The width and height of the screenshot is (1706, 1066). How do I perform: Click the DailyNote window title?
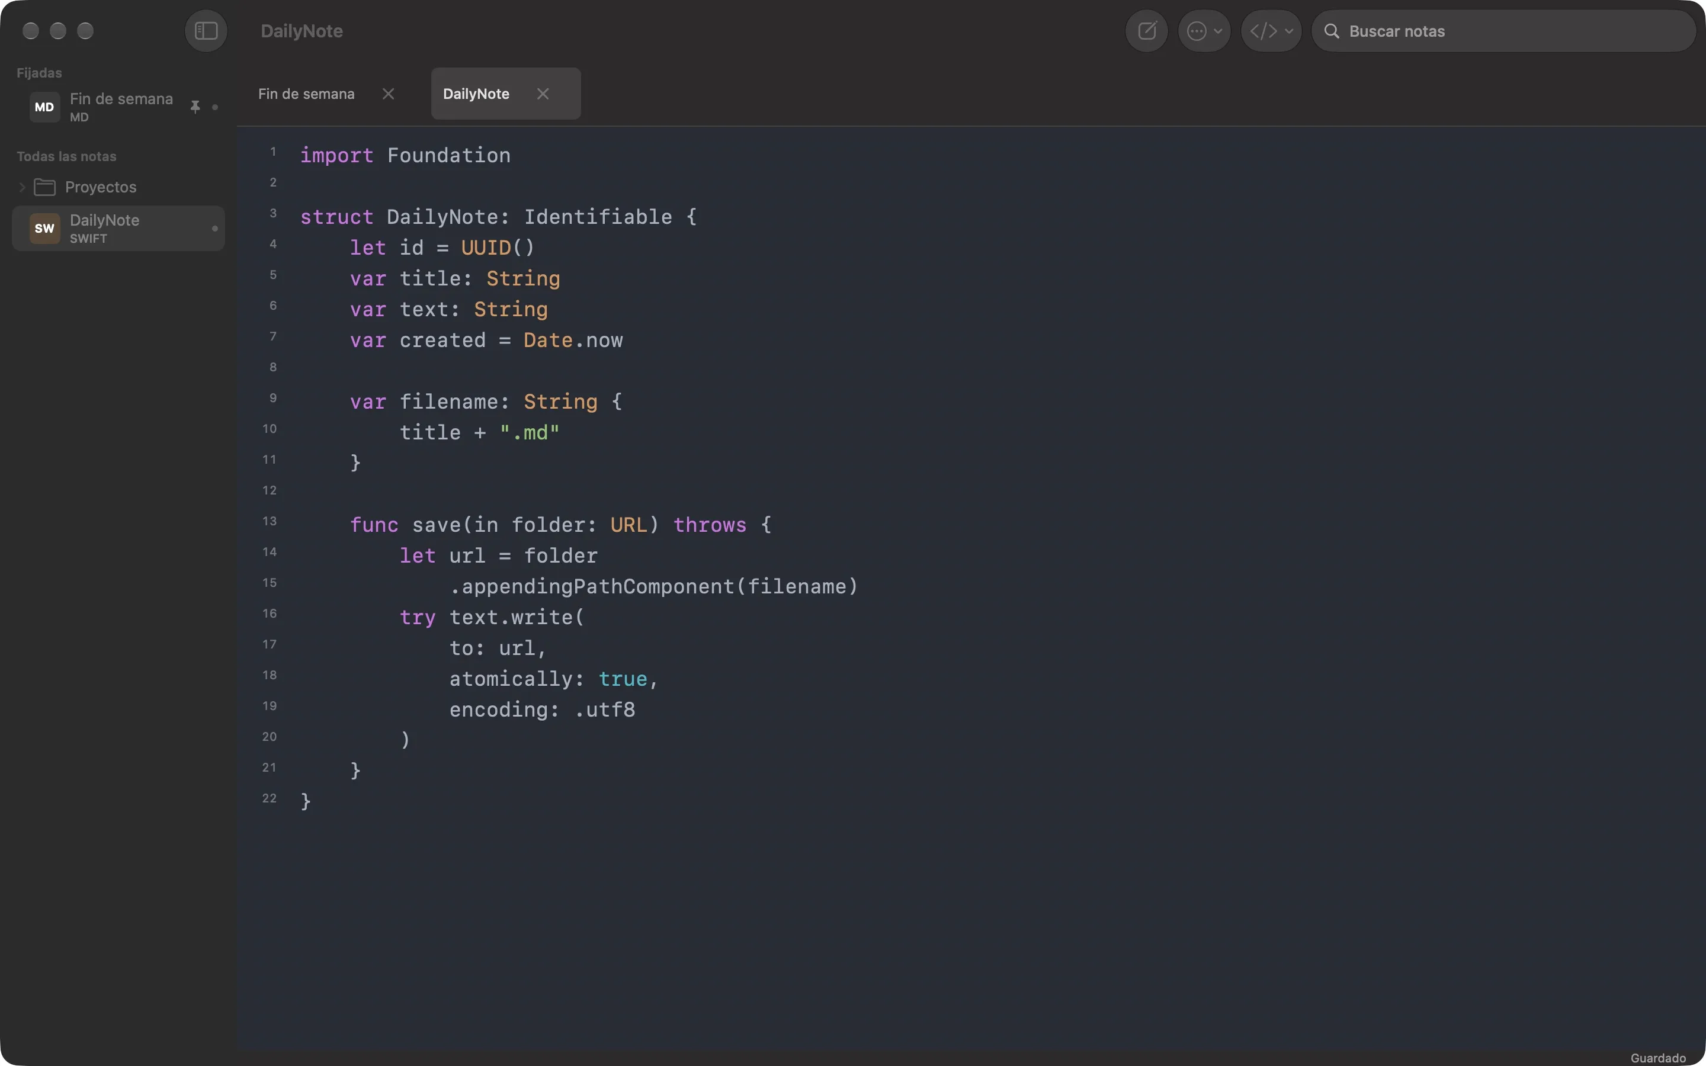[x=302, y=31]
